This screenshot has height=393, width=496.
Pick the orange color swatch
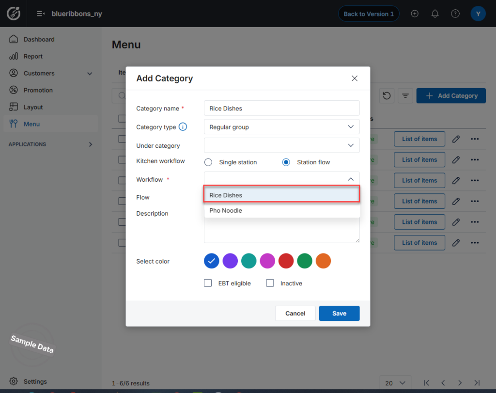(x=323, y=261)
